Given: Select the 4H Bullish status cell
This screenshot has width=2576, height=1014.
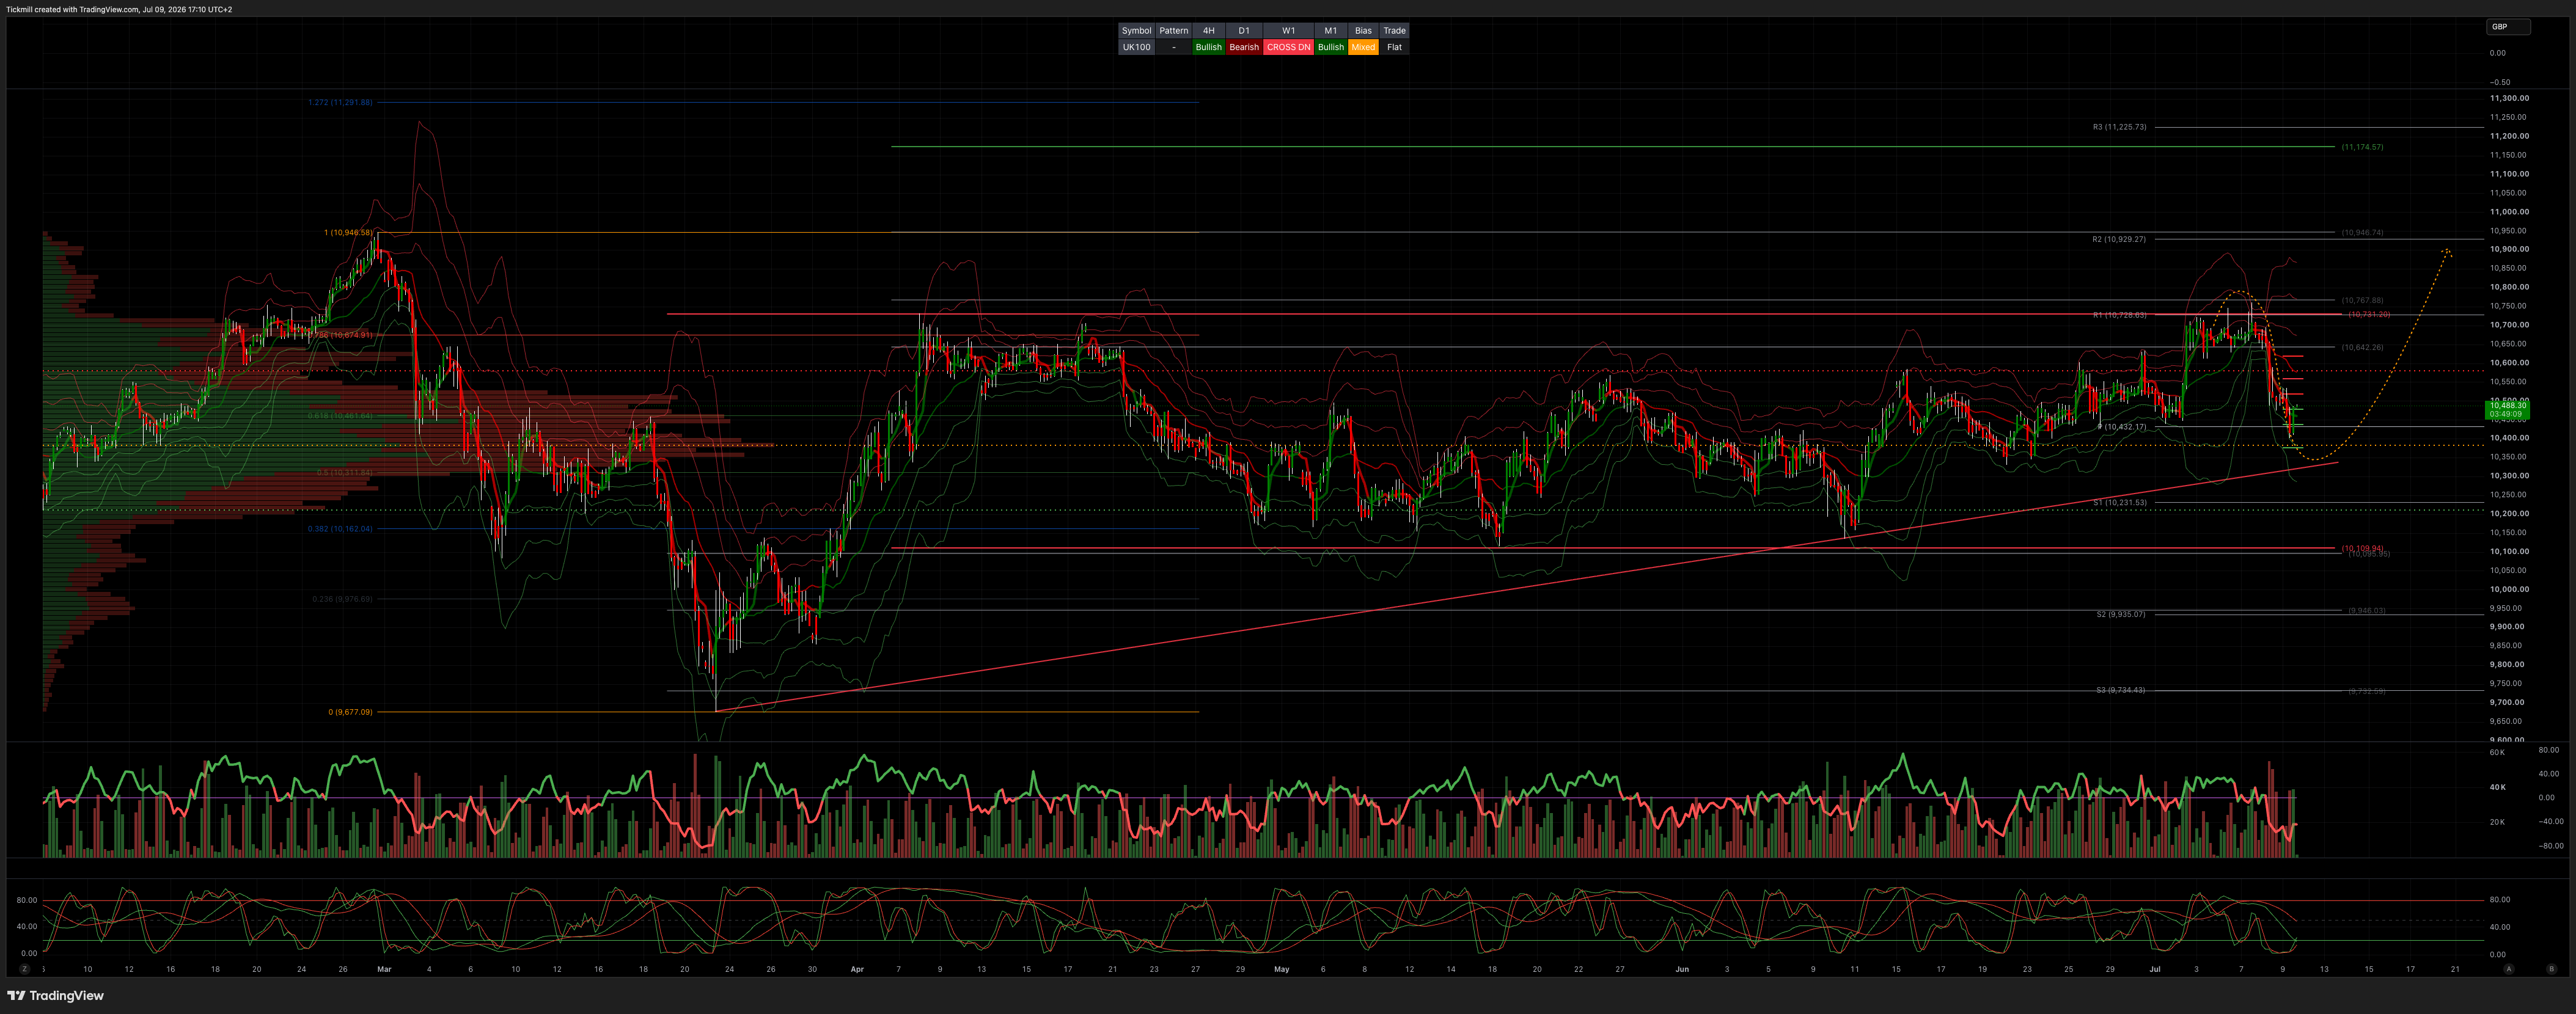Looking at the screenshot, I should point(1208,47).
